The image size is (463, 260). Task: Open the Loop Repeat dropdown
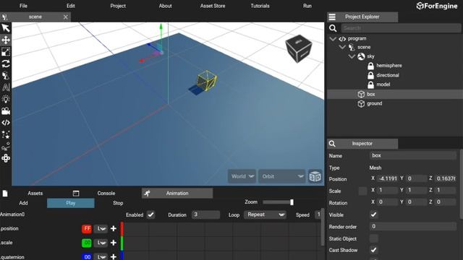(266, 214)
